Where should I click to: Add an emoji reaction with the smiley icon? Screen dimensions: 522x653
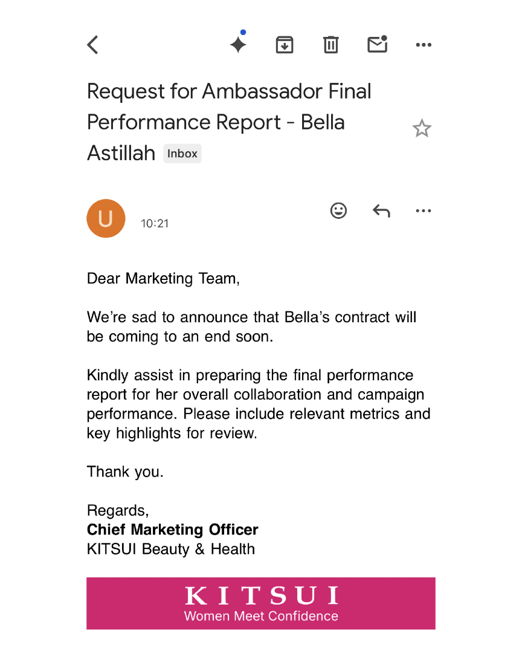tap(338, 211)
